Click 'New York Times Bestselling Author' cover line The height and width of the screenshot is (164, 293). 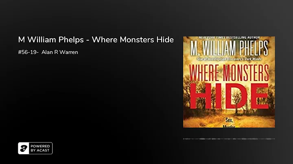coord(229,38)
